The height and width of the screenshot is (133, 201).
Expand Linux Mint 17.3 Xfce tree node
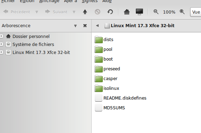[1, 52]
